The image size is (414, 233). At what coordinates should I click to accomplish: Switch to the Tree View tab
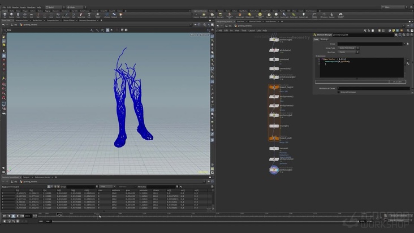240,21
